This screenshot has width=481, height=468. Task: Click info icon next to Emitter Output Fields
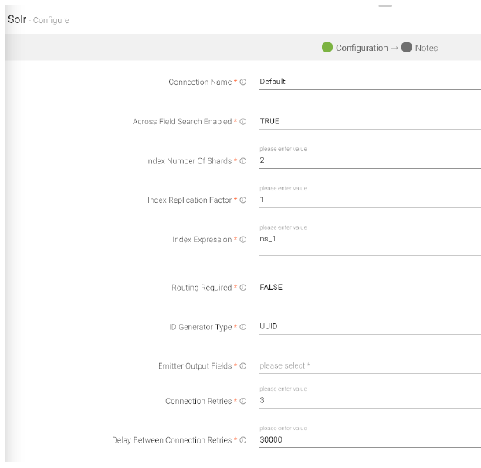[243, 366]
